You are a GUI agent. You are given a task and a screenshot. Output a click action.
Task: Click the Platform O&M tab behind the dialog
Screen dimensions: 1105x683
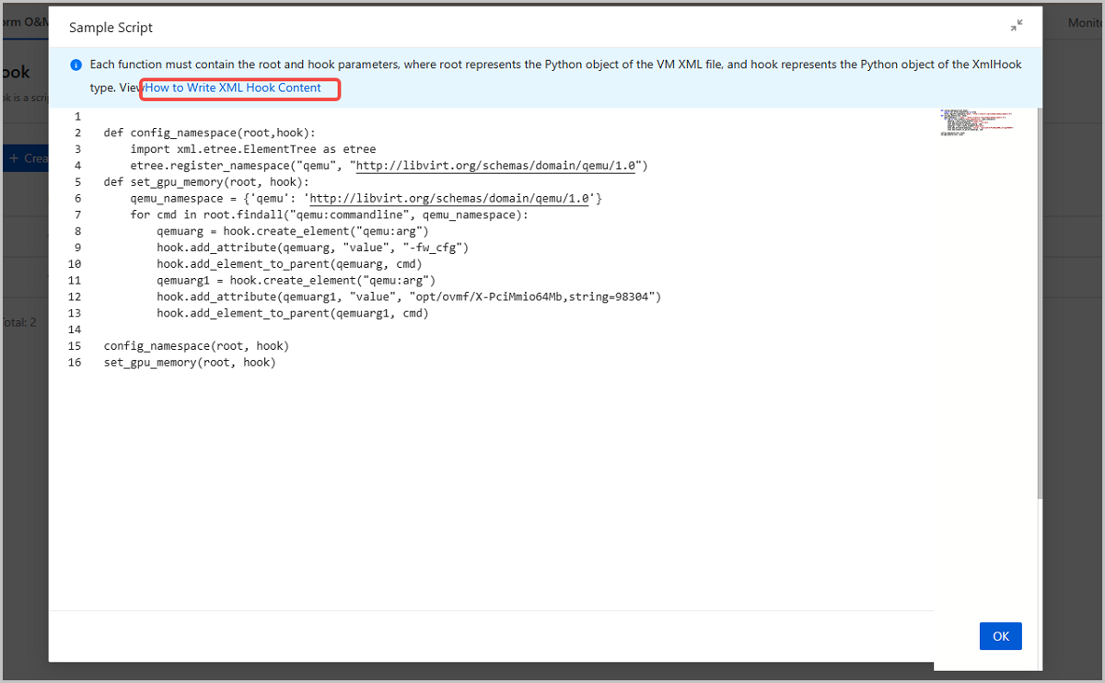point(23,23)
